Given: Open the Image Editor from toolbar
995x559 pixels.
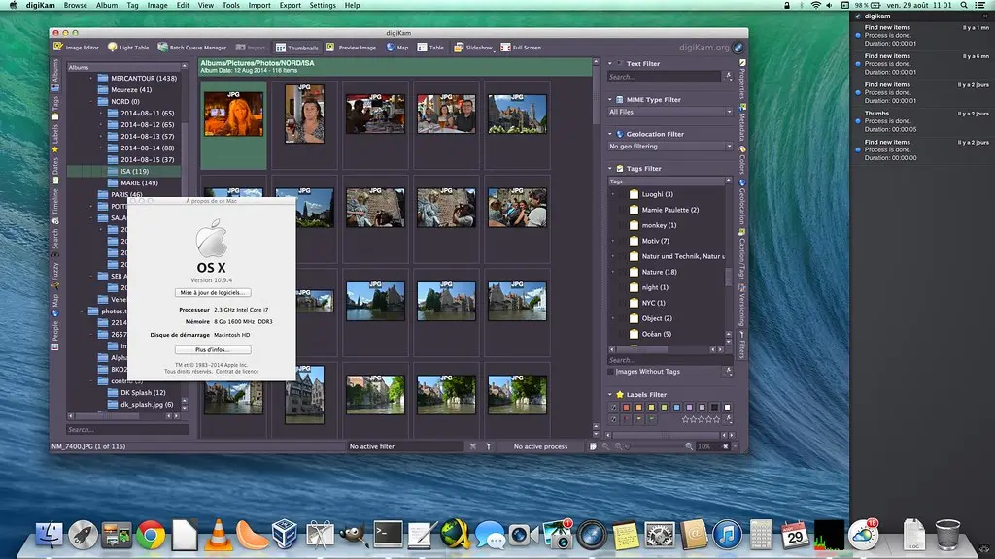Looking at the screenshot, I should 78,47.
